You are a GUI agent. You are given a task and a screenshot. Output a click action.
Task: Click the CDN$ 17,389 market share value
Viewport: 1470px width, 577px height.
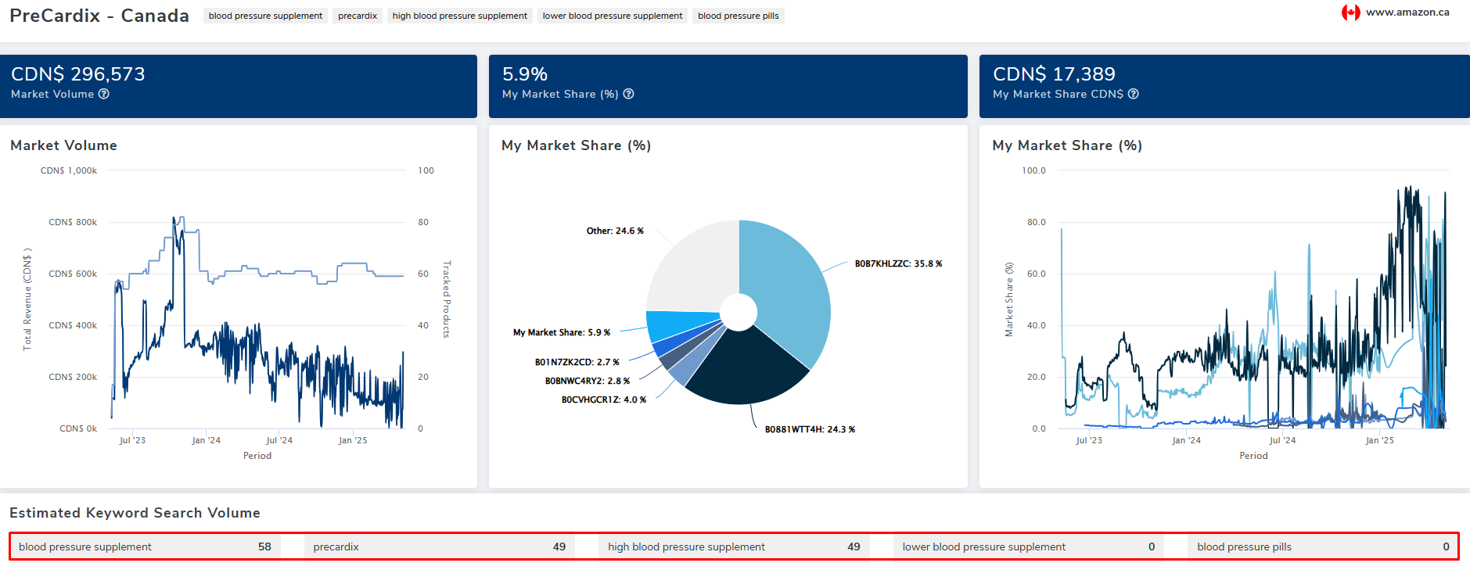pyautogui.click(x=1054, y=74)
